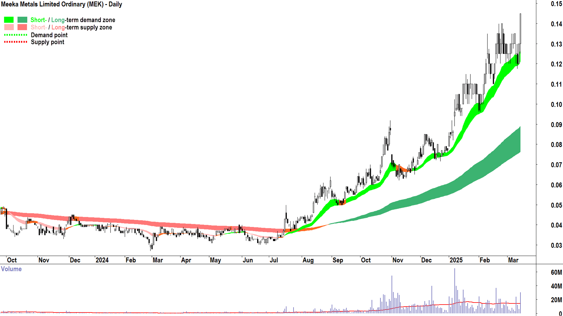Image resolution: width=563 pixels, height=316 pixels.
Task: Click the red dotted Supply point marker
Action: coord(16,42)
